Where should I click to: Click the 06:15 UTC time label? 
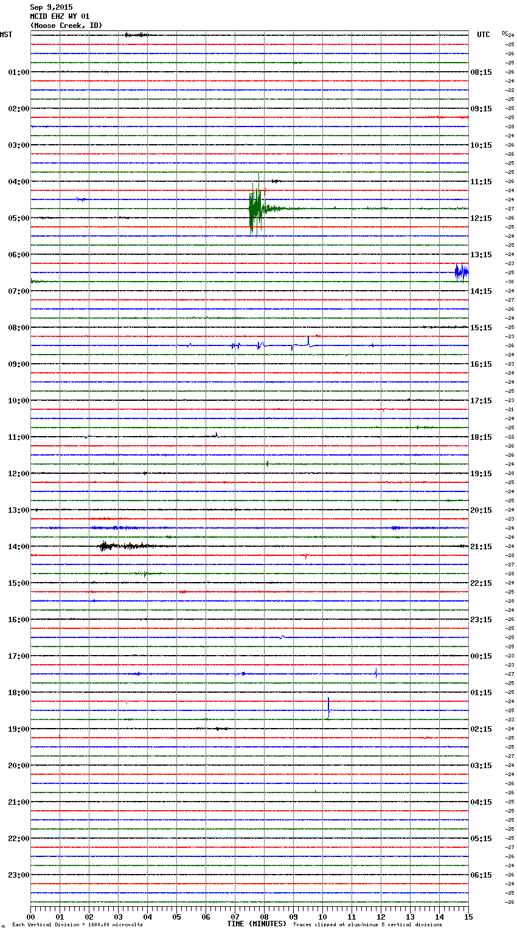[x=481, y=875]
